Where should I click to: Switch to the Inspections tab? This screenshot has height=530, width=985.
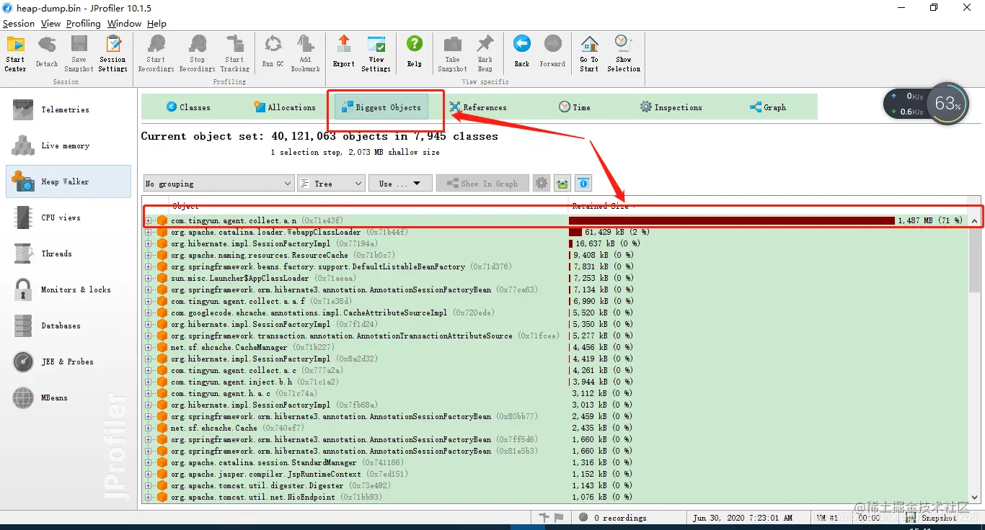(x=671, y=107)
